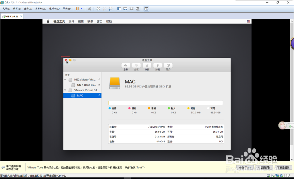Click the pause virtual machine button

pyautogui.click(x=77, y=9)
